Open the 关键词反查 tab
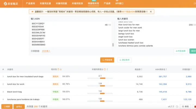 [x=45, y=3]
